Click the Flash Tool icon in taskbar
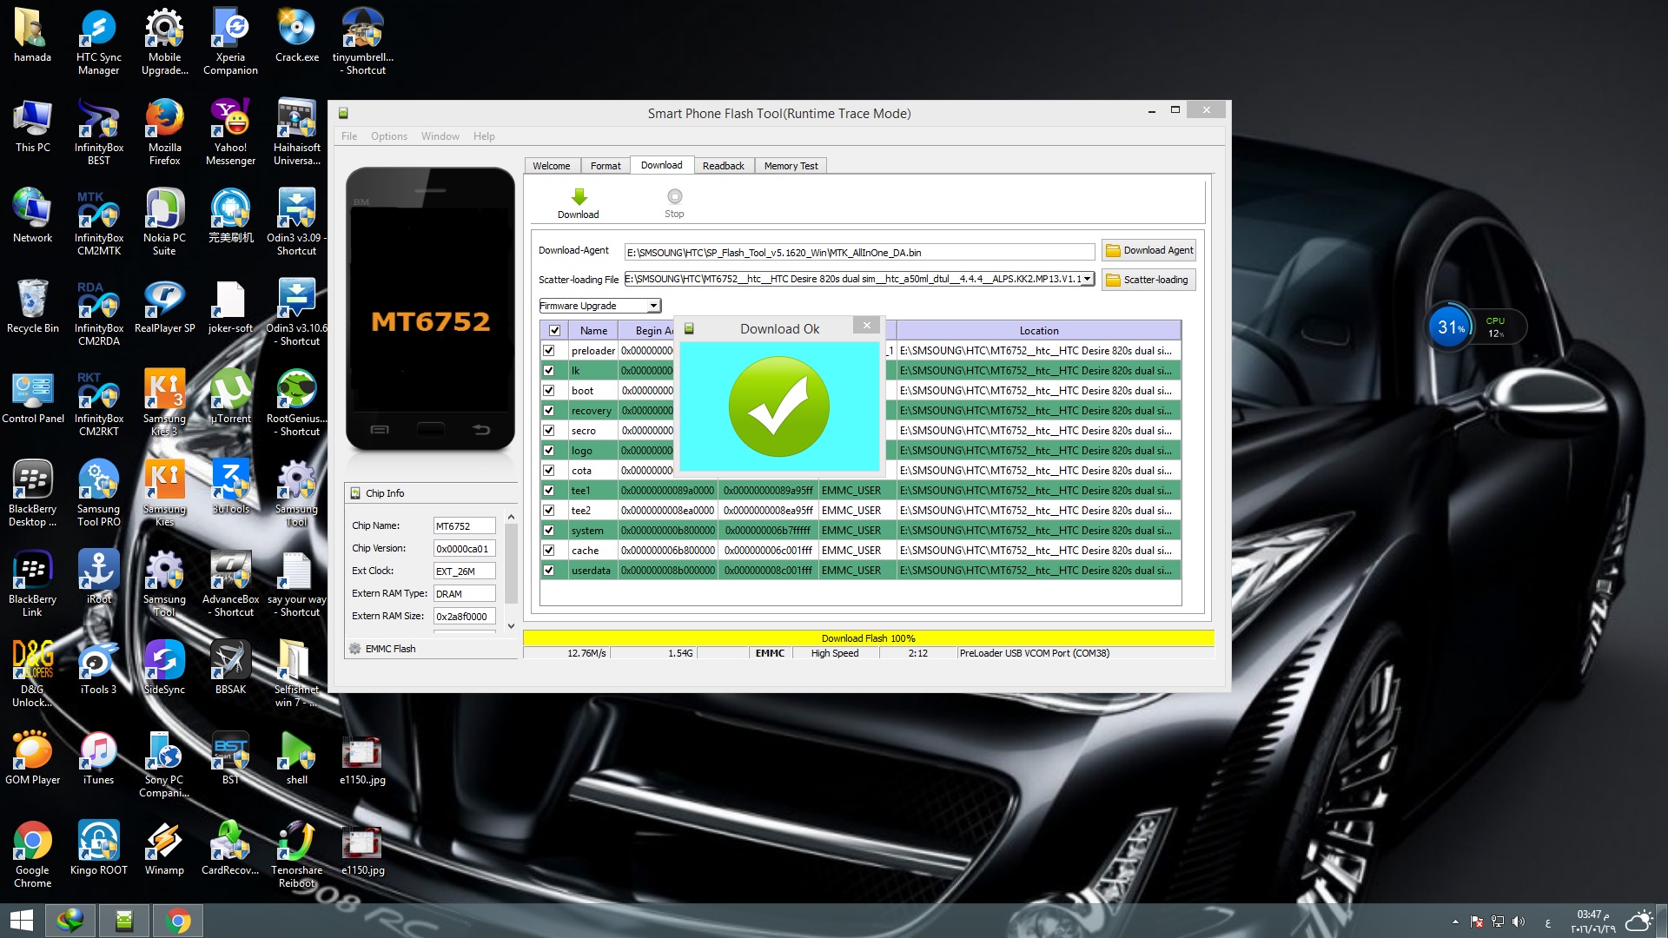1668x938 pixels. tap(124, 921)
